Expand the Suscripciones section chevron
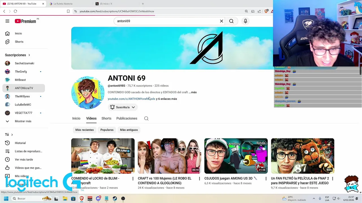Image resolution: width=362 pixels, height=203 pixels. coord(29,55)
